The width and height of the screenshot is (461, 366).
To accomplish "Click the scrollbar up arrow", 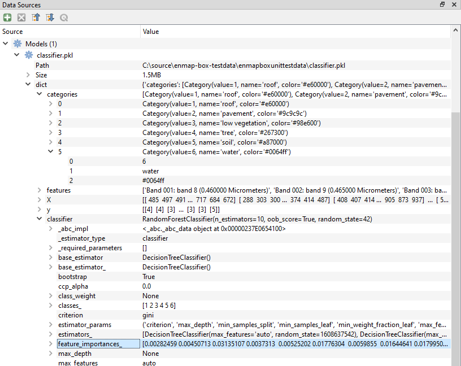I will (x=455, y=30).
